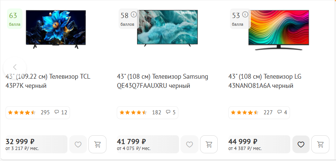
Task: Add TCL 43P7K TV to favorites
Action: [x=78, y=144]
